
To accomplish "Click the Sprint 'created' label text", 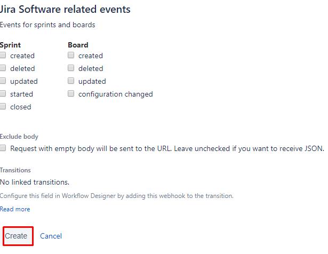I will [22, 55].
